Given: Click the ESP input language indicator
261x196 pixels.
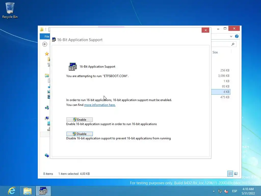Looking at the screenshot, I should [x=234, y=191].
